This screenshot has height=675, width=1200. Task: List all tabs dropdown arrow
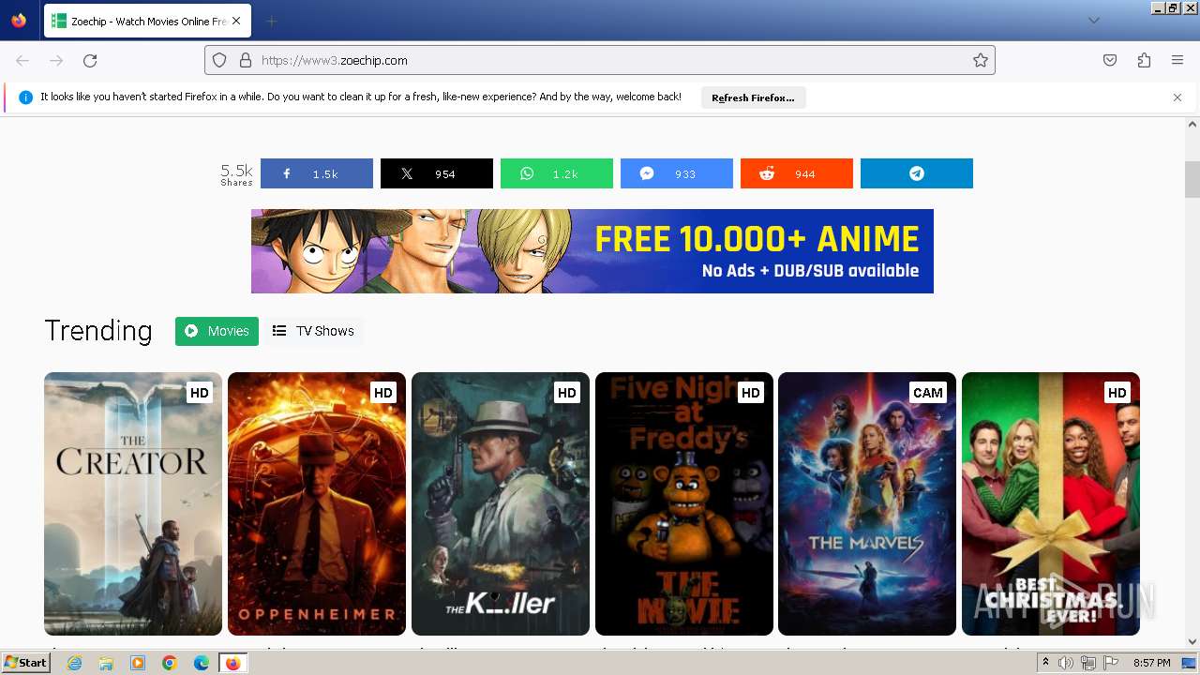[1093, 21]
